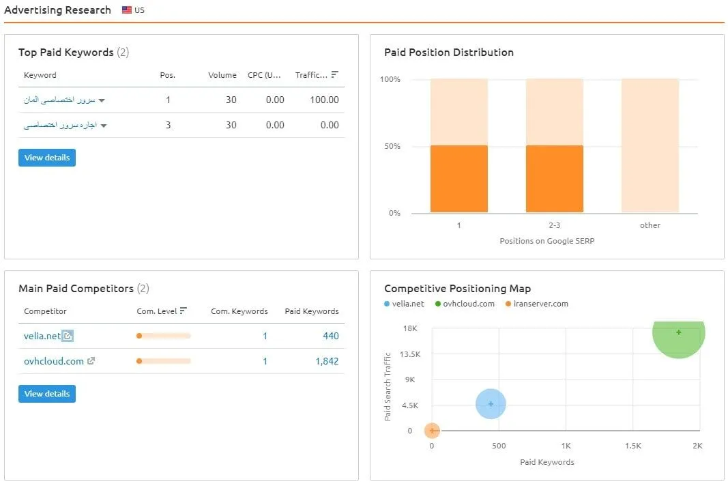Toggle iranserver.com legend dot
The image size is (728, 486).
click(508, 303)
